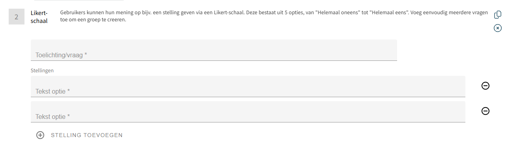Click the second Tekst optie placeholder text

coord(53,117)
